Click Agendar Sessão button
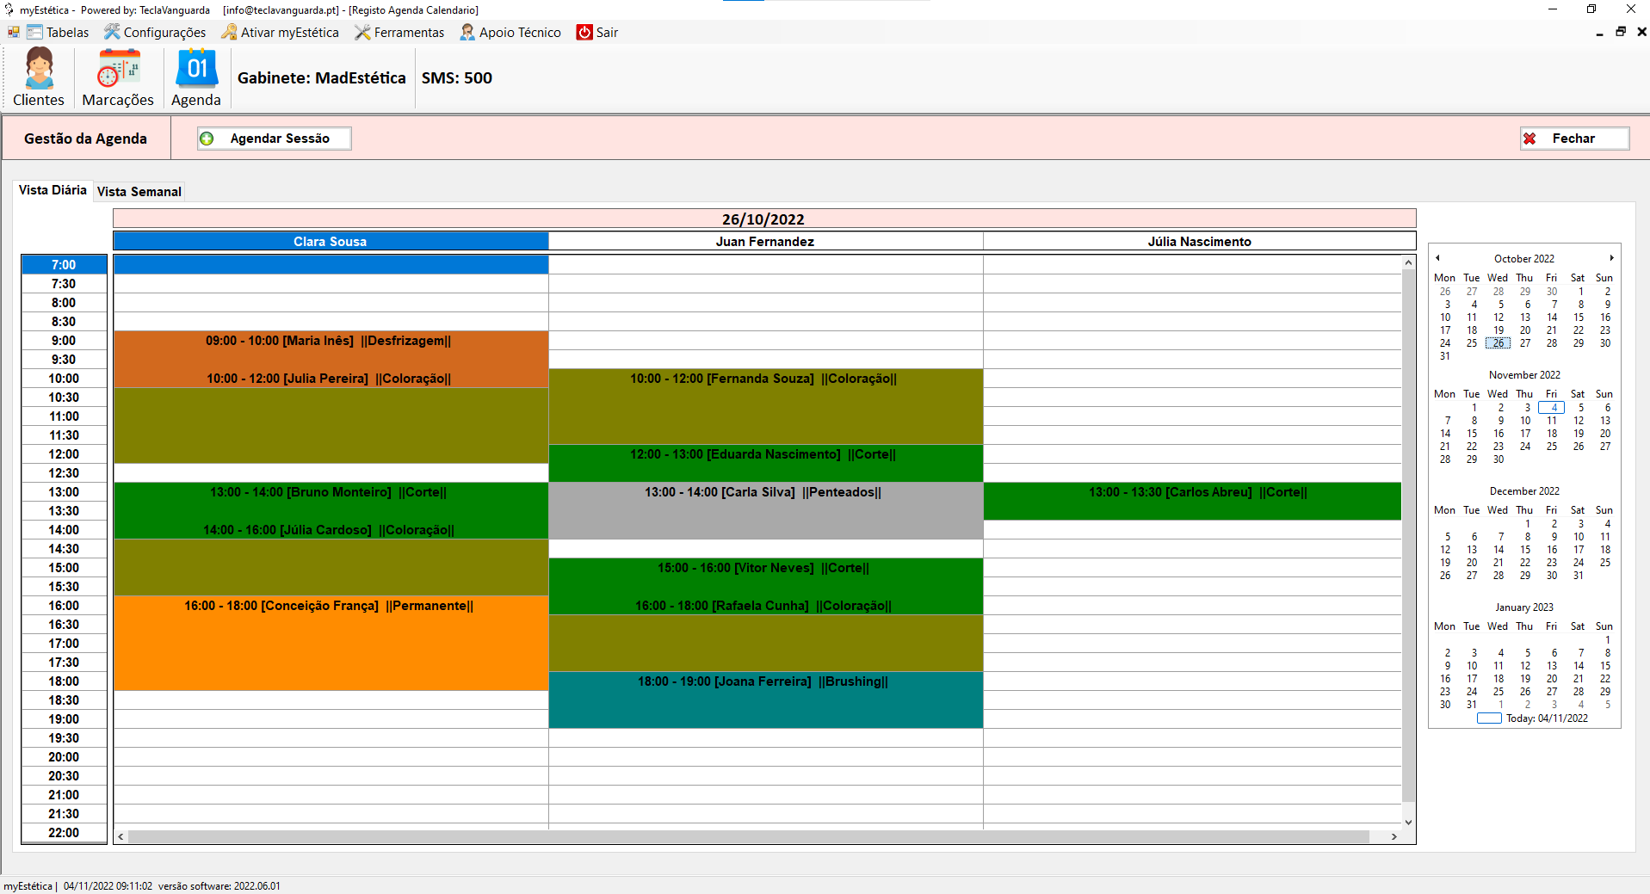 click(x=274, y=139)
